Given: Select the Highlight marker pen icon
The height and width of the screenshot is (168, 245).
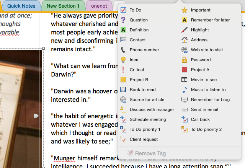Looking at the screenshot, I should tap(185, 30).
